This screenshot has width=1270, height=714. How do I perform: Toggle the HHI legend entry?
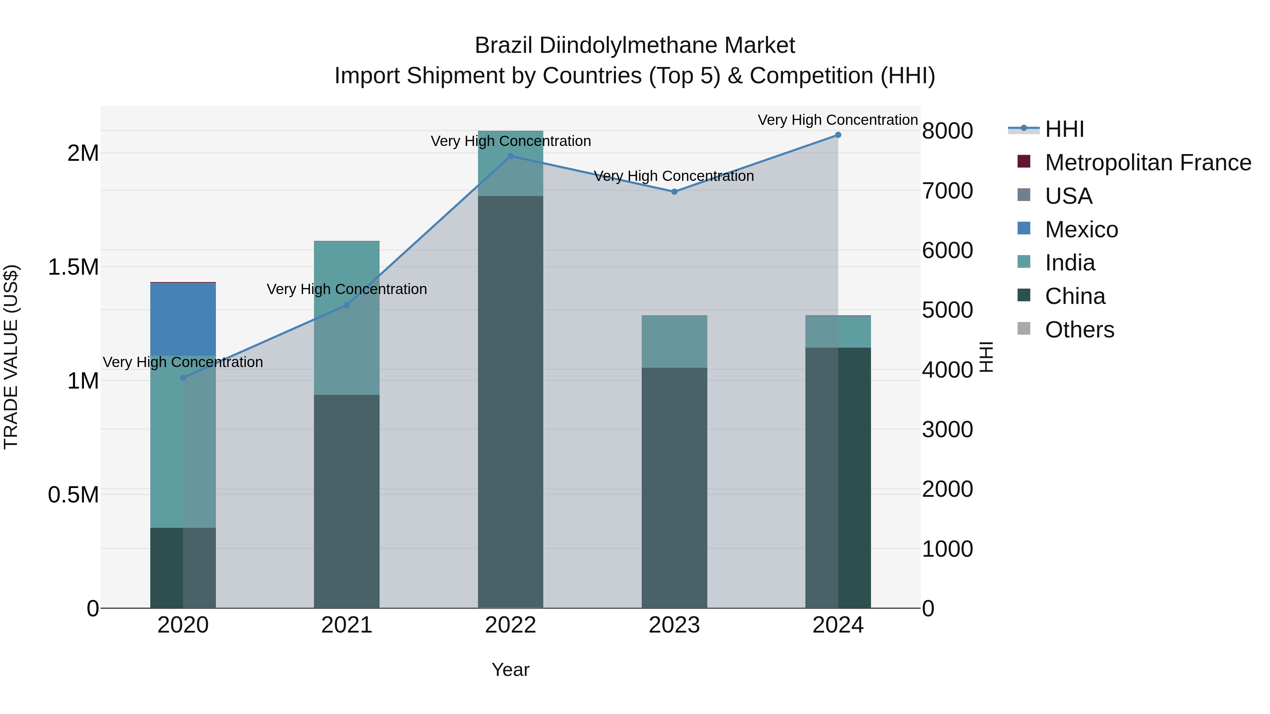pos(1046,129)
